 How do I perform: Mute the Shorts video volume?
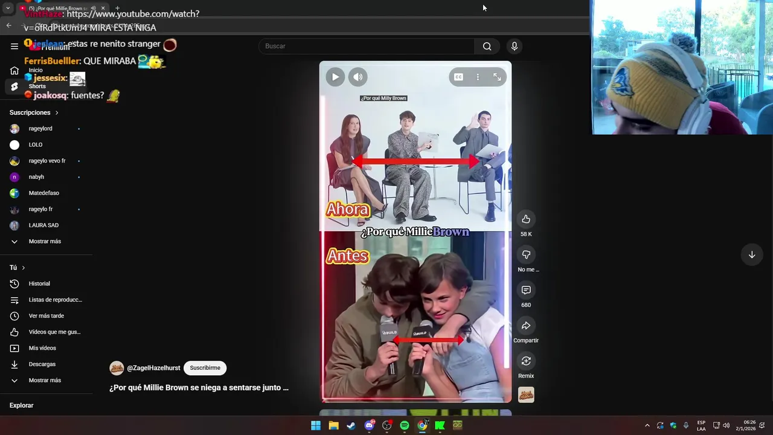358,77
